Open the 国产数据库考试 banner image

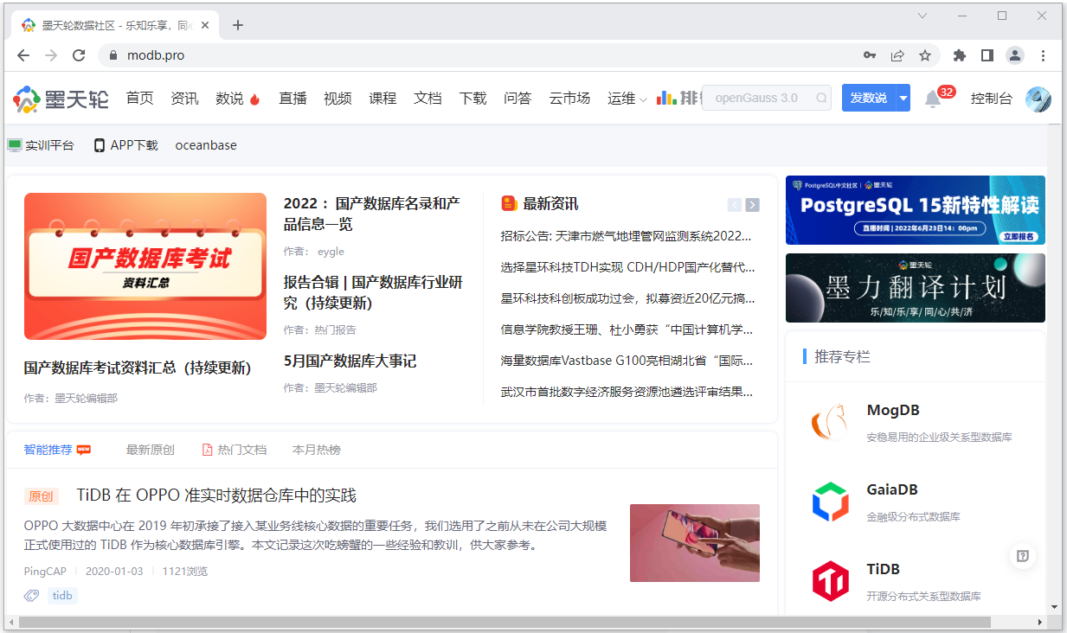(145, 266)
